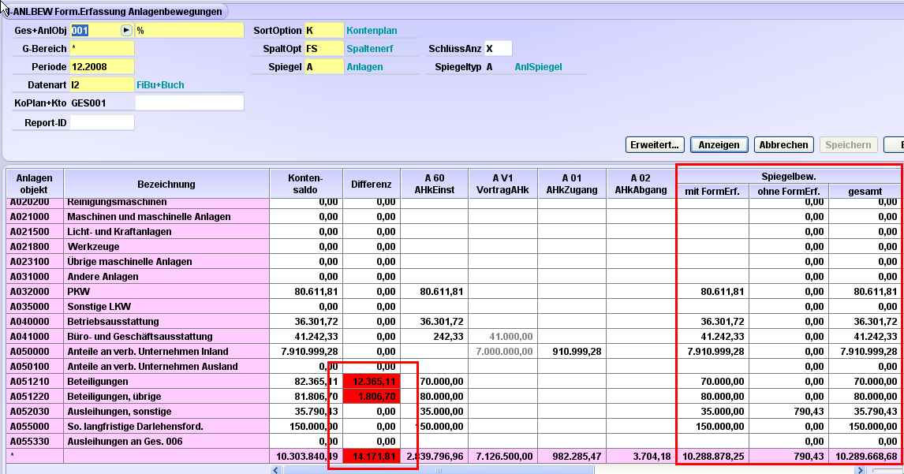The width and height of the screenshot is (904, 474).
Task: Click the FiBu+Buch label
Action: coord(160,85)
